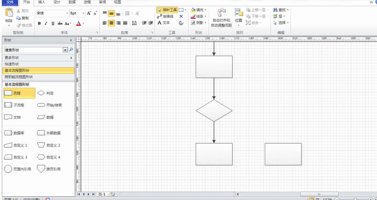The image size is (377, 200).
Task: Select the Database (数据库) shape
Action: pos(14,133)
